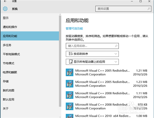Screen dimensions: 154x118
Task: Select Visual C++ 2005 Redistributable 1.23 MB entry
Action: pyautogui.click(x=107, y=84)
